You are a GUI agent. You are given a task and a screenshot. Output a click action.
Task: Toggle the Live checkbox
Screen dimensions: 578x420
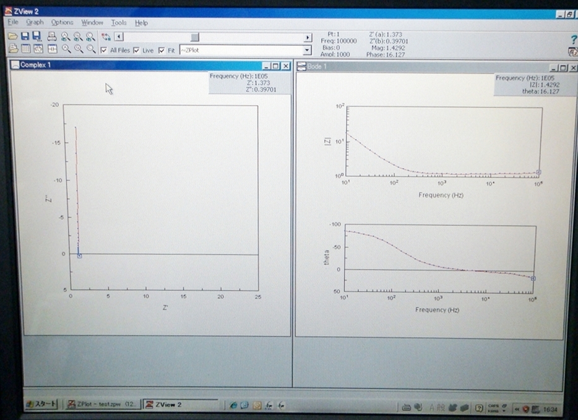(136, 50)
